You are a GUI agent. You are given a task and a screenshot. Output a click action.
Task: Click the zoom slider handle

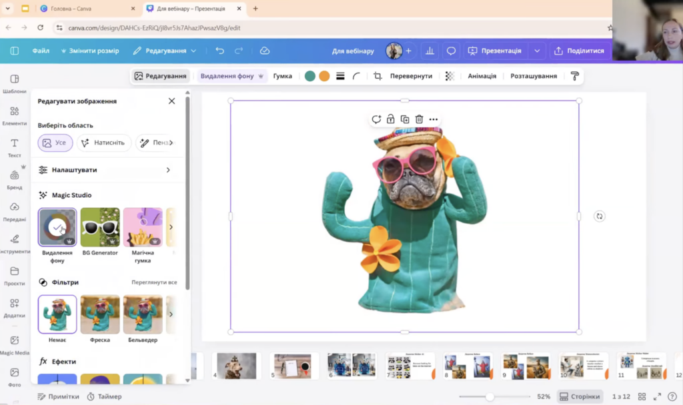coord(490,397)
